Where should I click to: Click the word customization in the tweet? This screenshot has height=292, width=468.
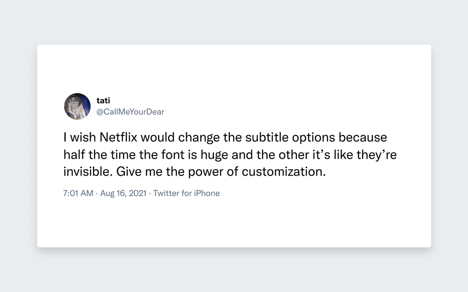coord(284,171)
